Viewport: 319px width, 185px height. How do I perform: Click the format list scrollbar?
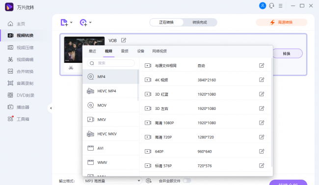pos(138,85)
